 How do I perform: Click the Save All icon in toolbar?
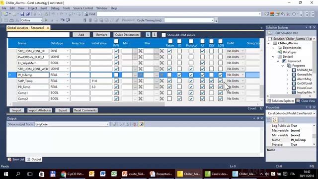[28, 14]
